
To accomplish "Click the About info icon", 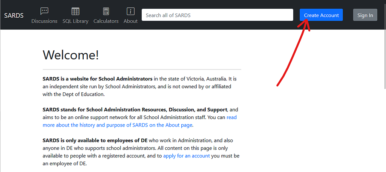I will coord(130,11).
